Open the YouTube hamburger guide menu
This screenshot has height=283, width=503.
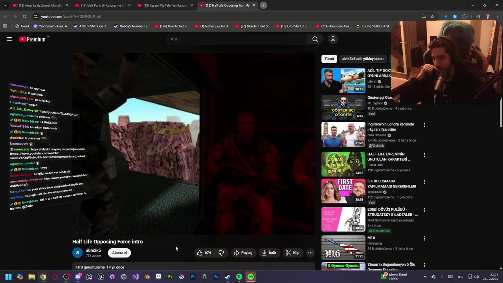(x=9, y=39)
